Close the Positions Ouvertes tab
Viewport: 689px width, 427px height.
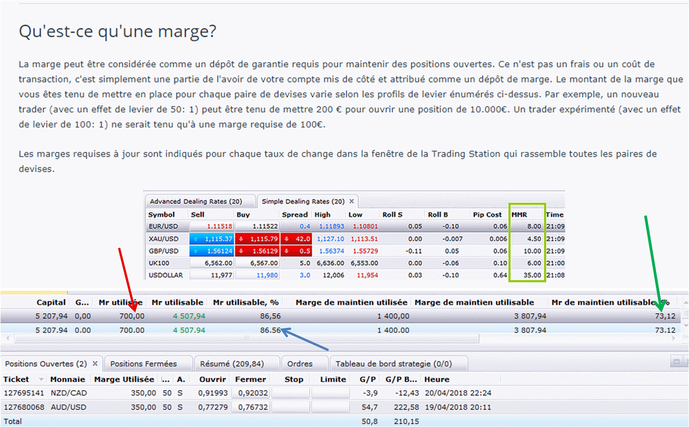point(95,364)
